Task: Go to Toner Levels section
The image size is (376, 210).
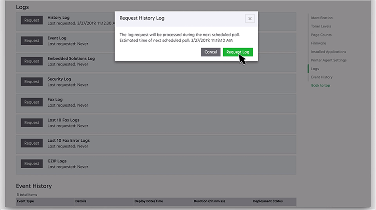Action: coord(321,26)
